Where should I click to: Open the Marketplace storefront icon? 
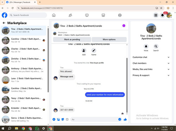point(103,15)
